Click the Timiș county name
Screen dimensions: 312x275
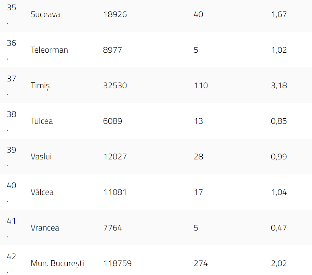pyautogui.click(x=40, y=86)
